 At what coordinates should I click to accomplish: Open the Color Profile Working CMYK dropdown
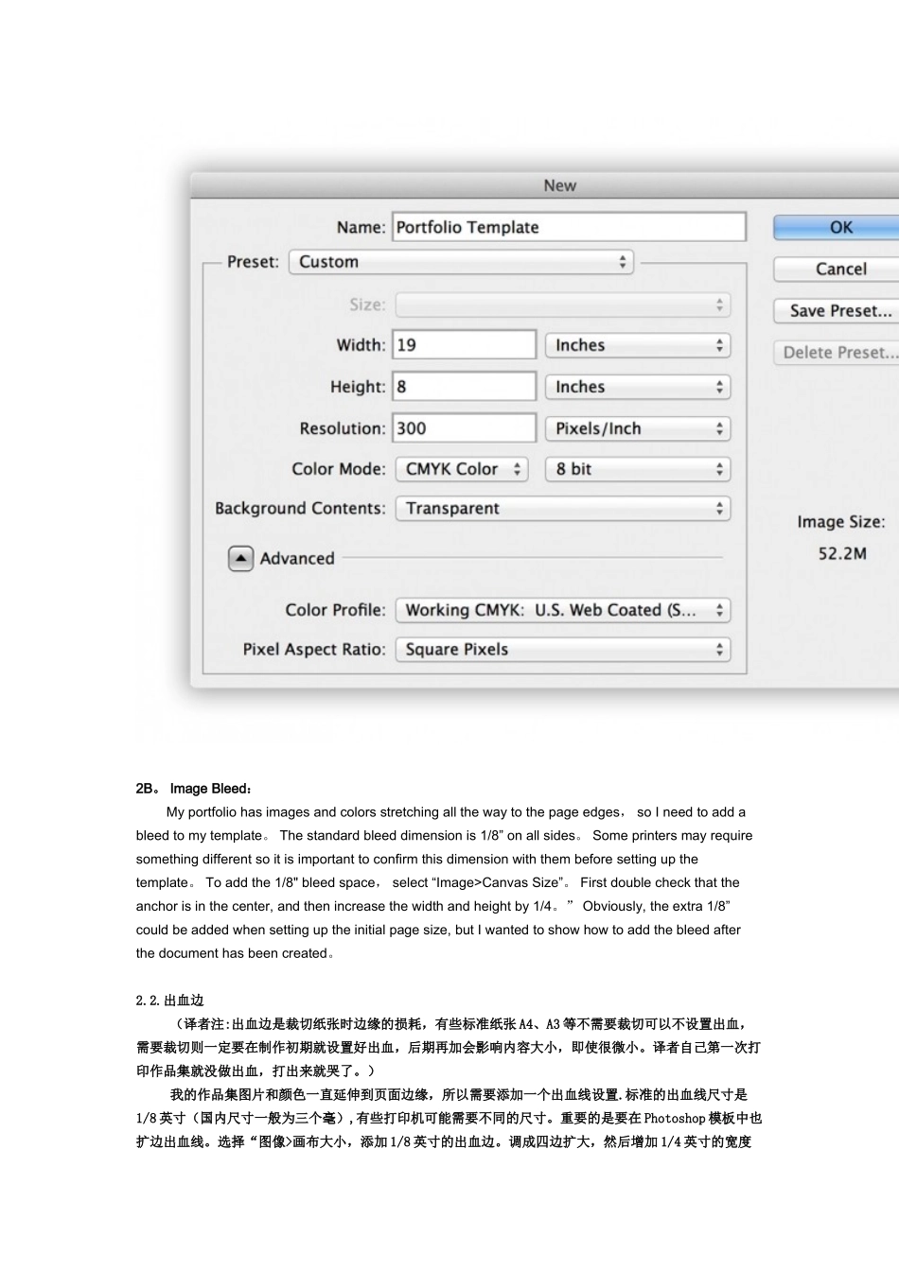(x=563, y=611)
